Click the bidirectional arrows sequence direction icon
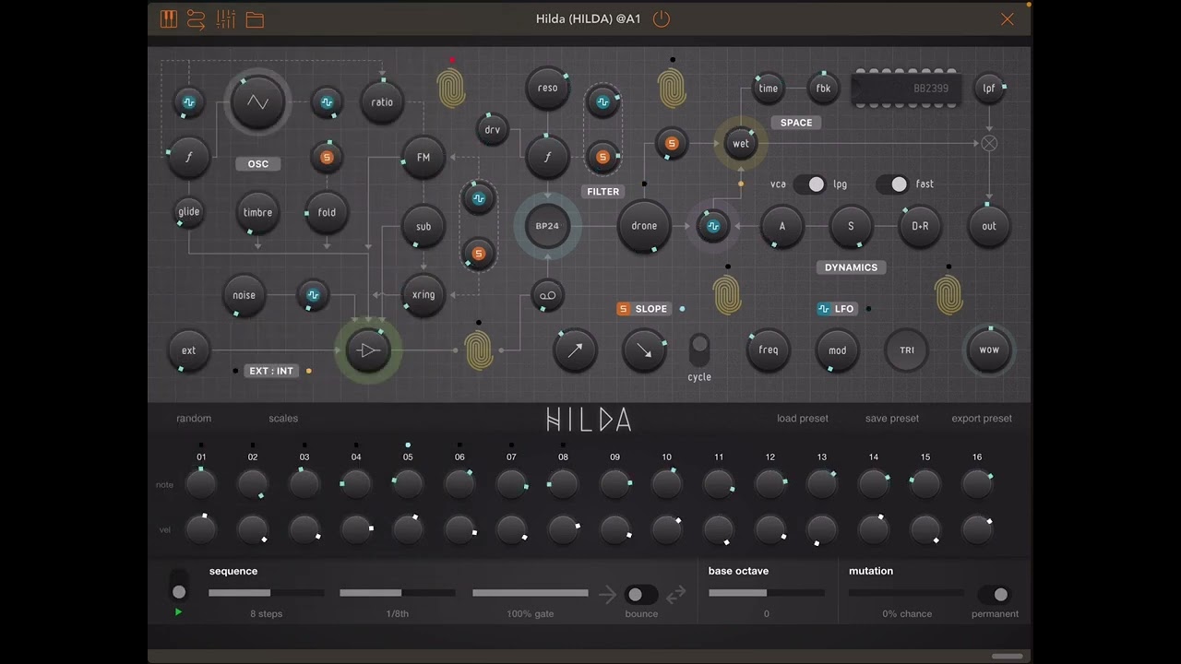Screen dimensions: 1181x664 (x=676, y=595)
